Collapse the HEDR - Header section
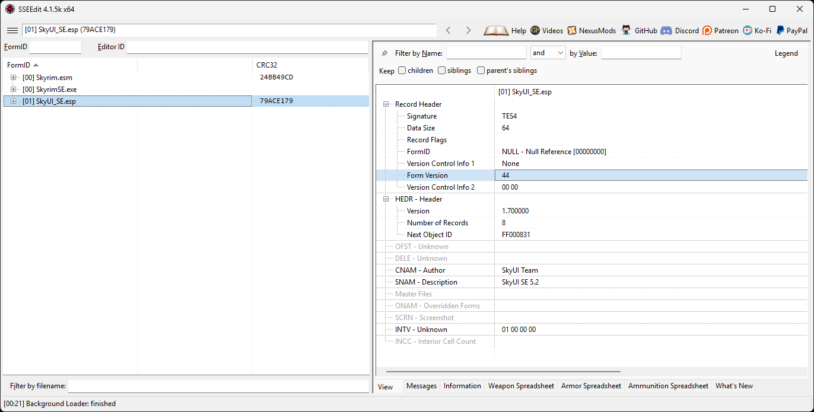This screenshot has width=814, height=412. point(386,199)
